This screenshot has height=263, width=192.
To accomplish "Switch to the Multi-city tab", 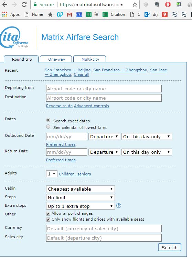I will pos(90,59).
